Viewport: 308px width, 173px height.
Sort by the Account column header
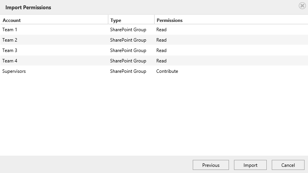(54, 20)
